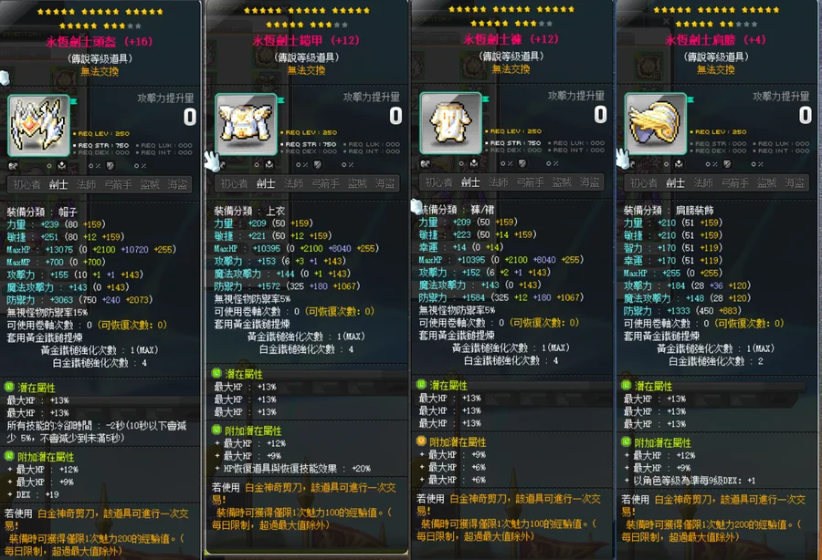Screen dimensions: 822x560
Task: Select 弓箭手 job tab in pants panel
Action: (x=530, y=182)
